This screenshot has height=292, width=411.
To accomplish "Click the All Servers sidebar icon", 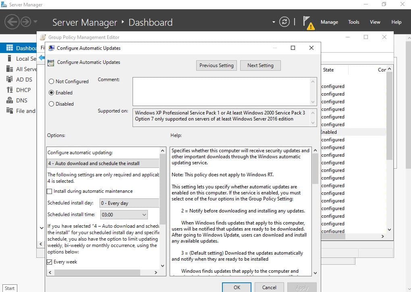I will point(10,69).
